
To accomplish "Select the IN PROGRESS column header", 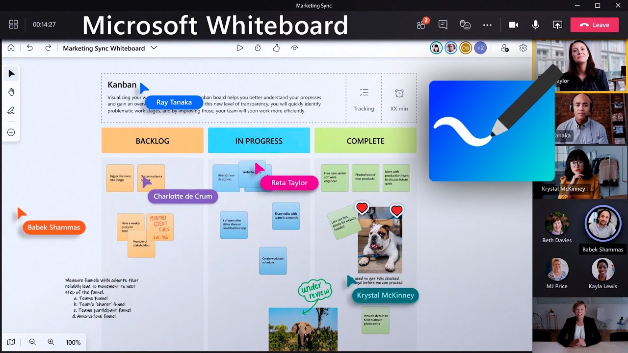I will [x=259, y=141].
